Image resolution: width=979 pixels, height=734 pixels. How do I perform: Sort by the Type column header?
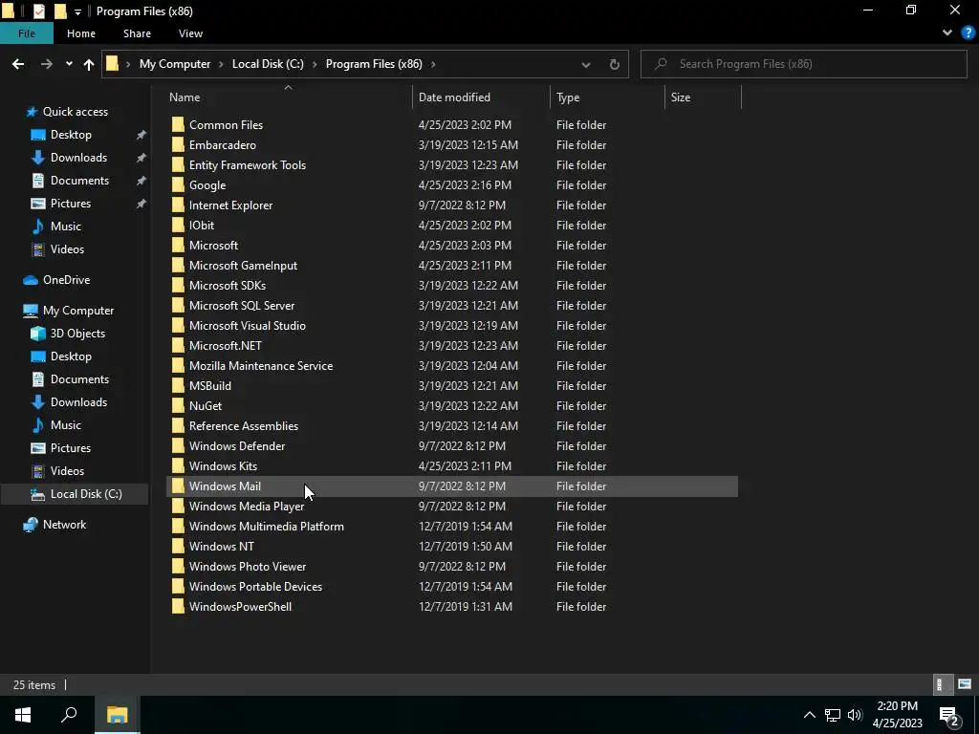[x=568, y=97]
